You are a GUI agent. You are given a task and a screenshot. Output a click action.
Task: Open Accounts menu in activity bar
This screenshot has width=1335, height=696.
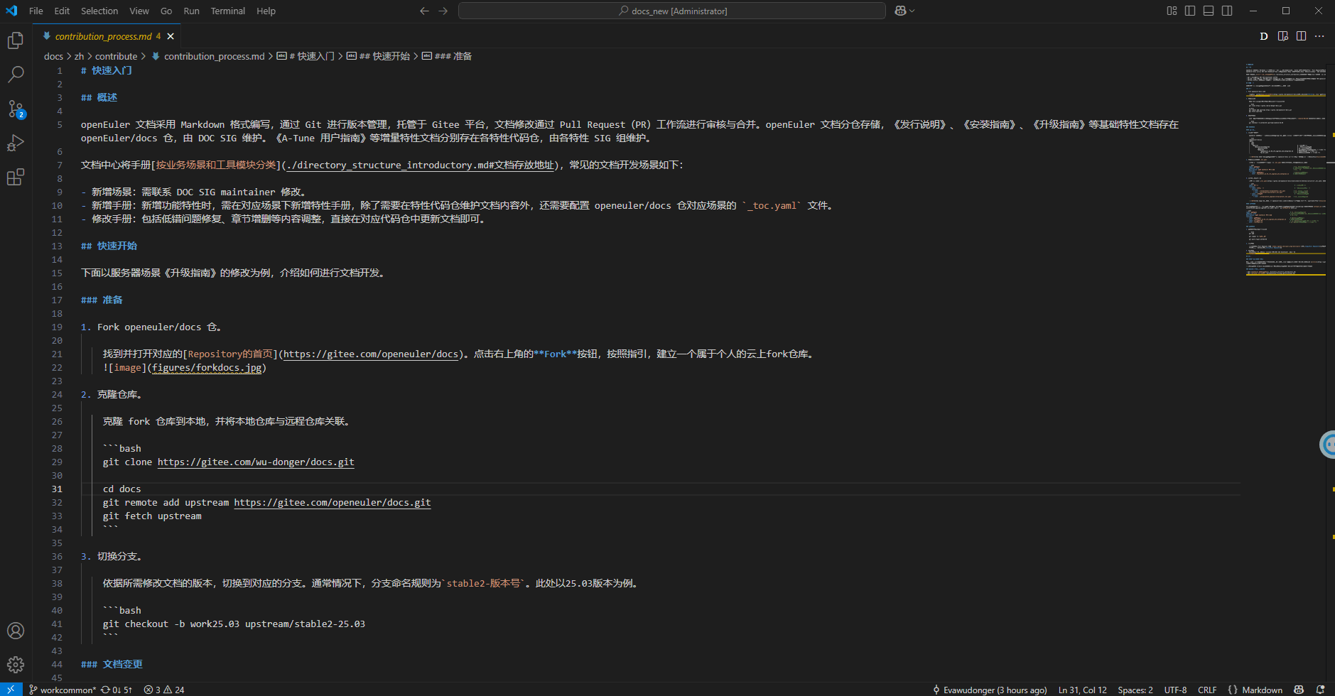pyautogui.click(x=16, y=631)
